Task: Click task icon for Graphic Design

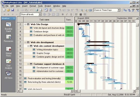Action: pyautogui.click(x=34, y=53)
